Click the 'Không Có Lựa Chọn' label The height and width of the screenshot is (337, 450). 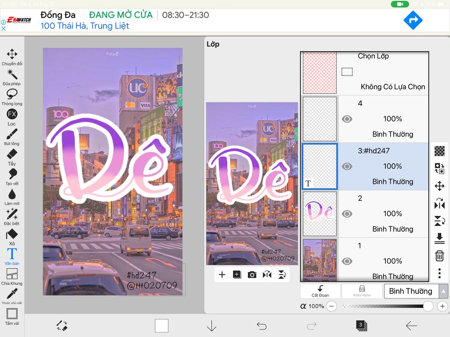(393, 87)
